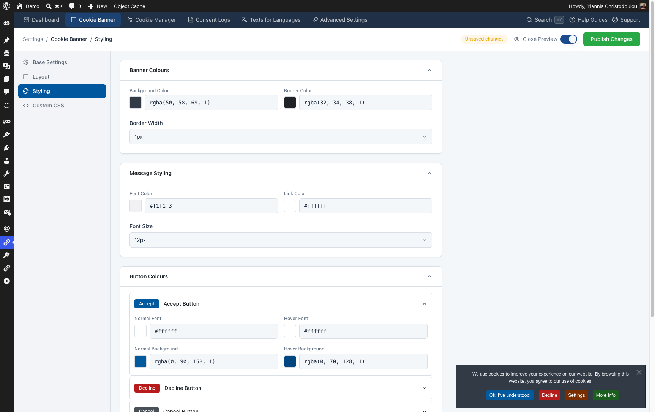Open Help Guides

pyautogui.click(x=588, y=20)
